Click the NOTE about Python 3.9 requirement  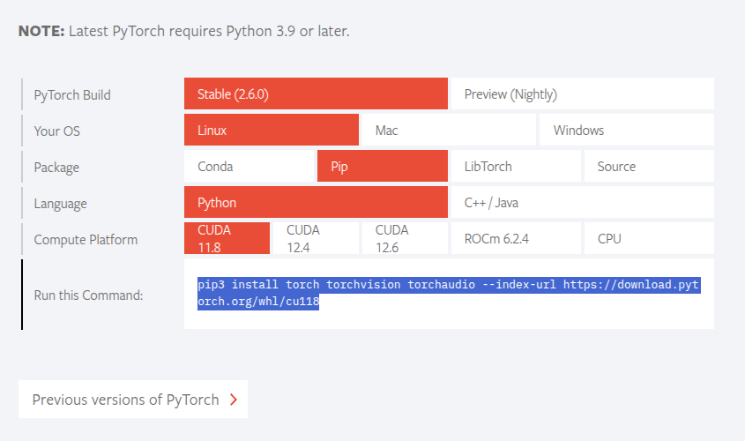[184, 32]
